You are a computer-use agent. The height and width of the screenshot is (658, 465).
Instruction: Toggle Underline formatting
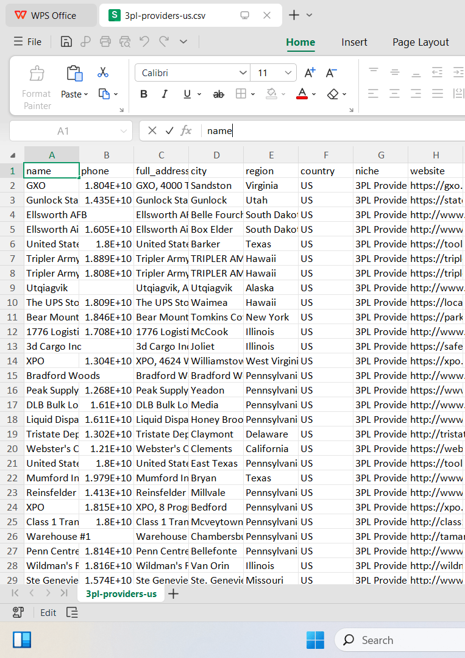tap(187, 94)
